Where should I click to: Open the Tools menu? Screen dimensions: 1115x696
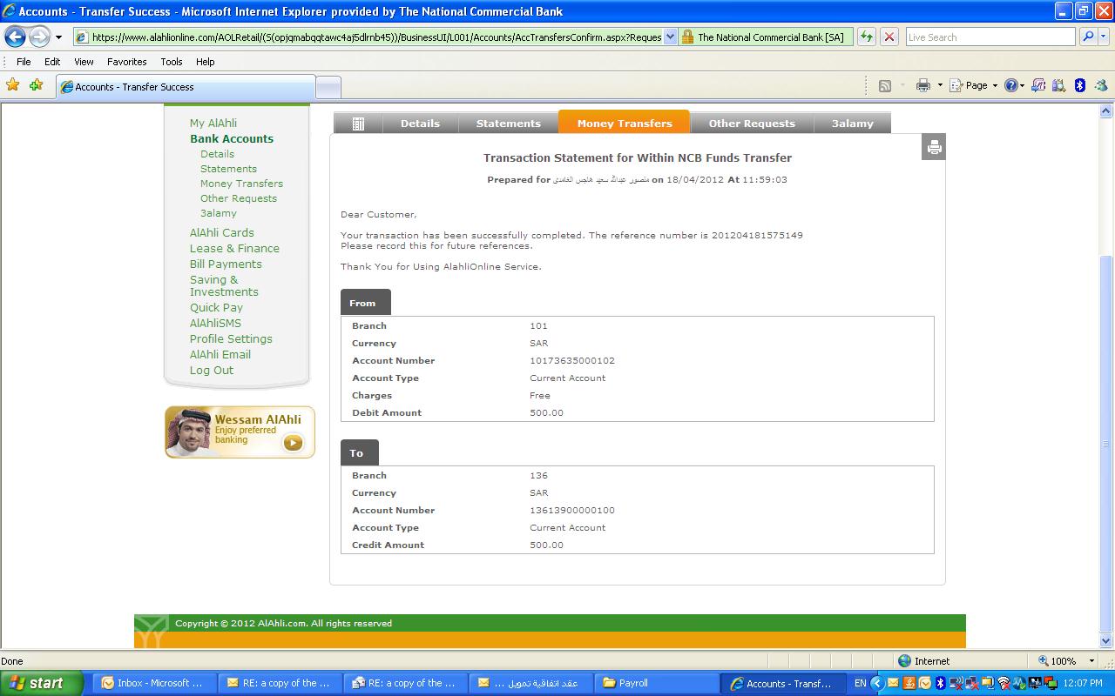click(171, 62)
